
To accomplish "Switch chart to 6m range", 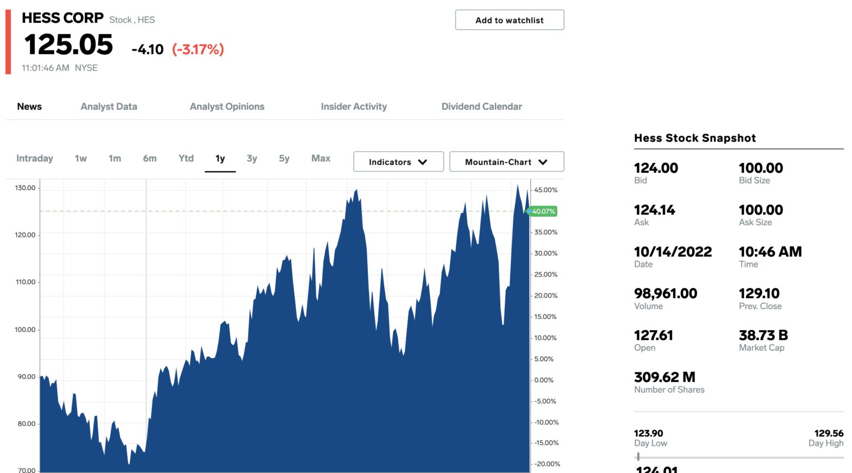I will point(149,159).
